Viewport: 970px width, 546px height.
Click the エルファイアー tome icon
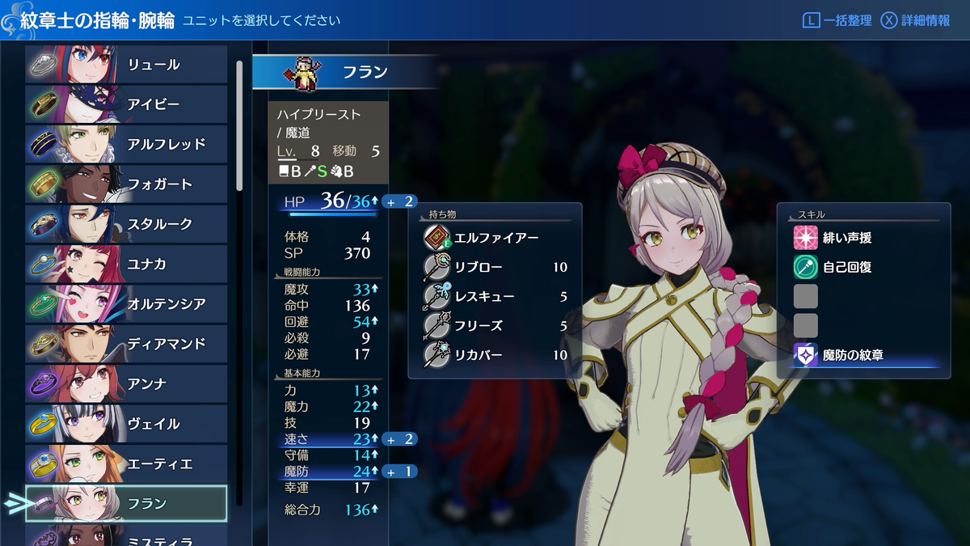(436, 239)
